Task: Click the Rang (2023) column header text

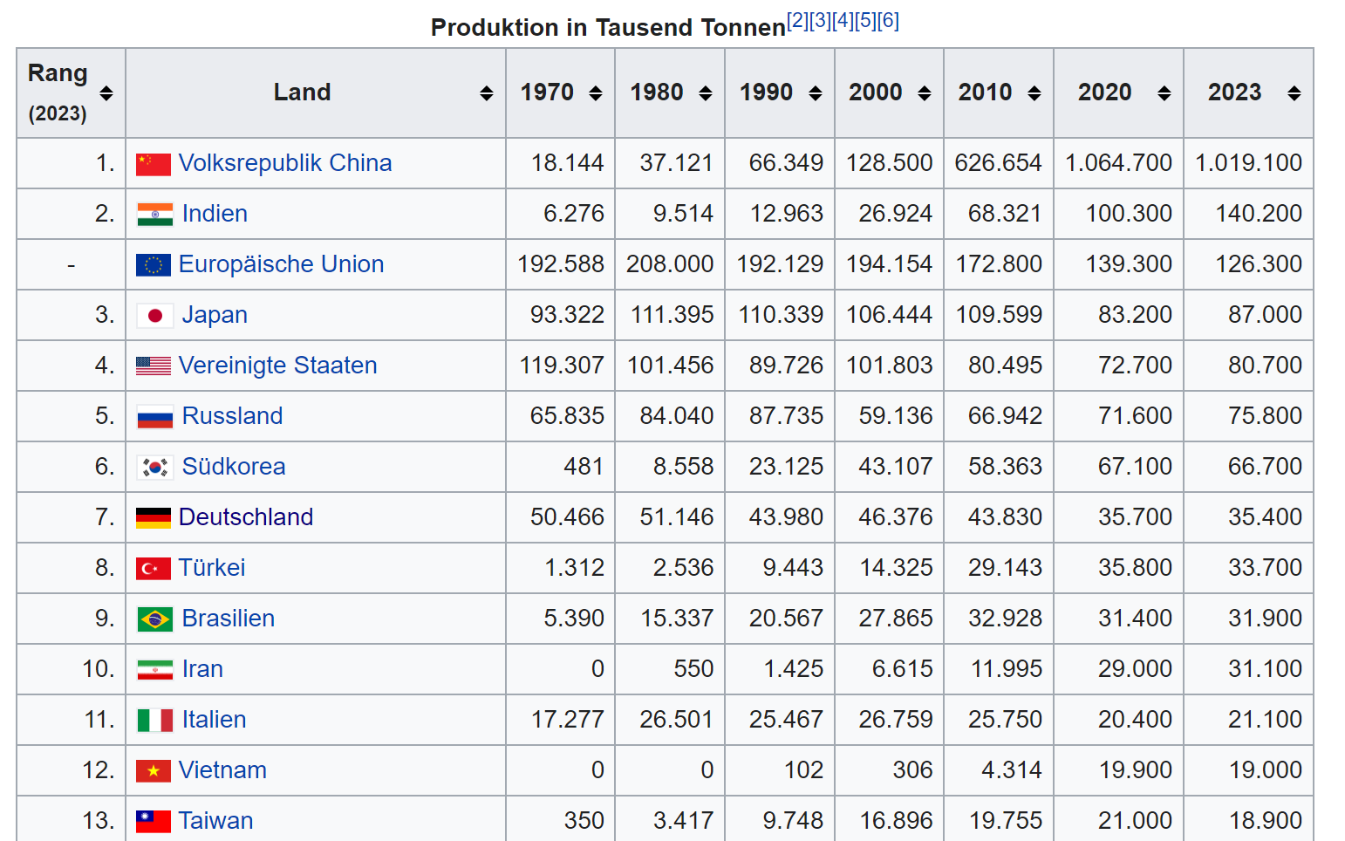Action: pos(58,92)
